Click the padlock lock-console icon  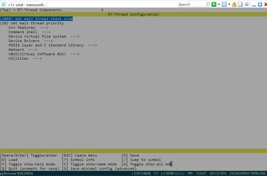[234, 5]
